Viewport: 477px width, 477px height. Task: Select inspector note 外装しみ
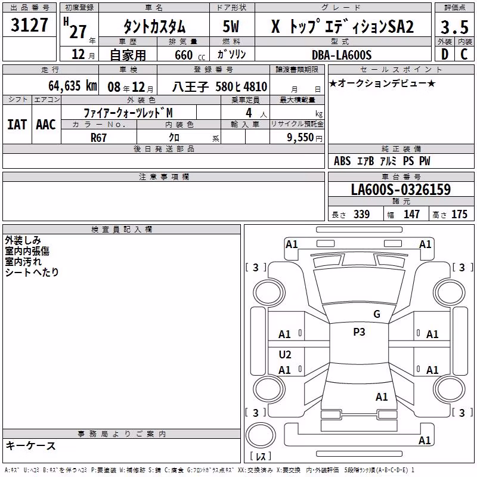[23, 240]
